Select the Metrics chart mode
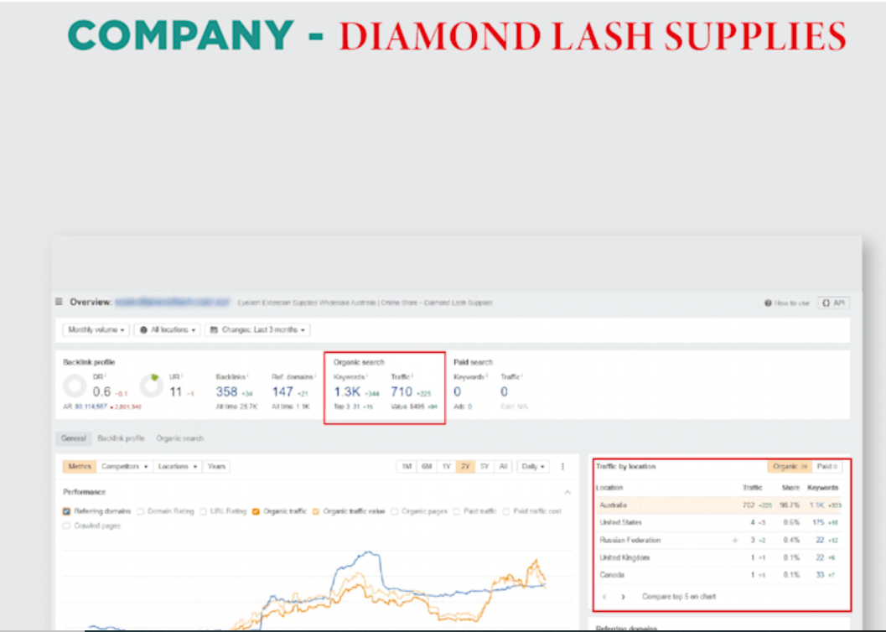The height and width of the screenshot is (632, 886). 80,467
